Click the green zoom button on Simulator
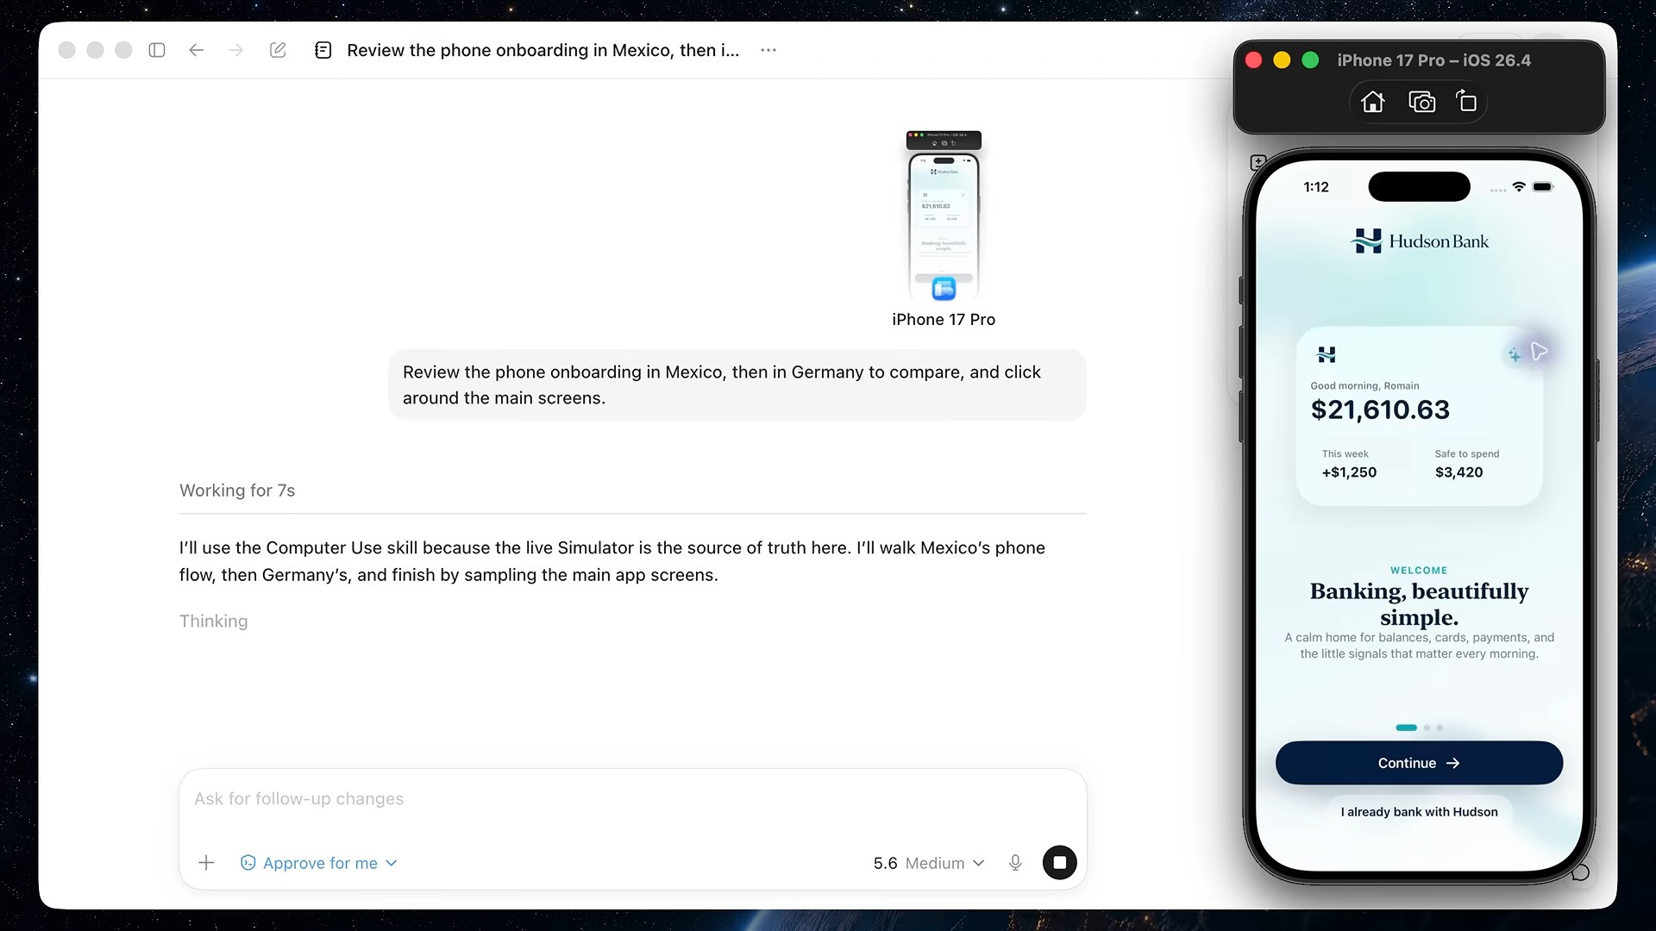 click(x=1310, y=59)
